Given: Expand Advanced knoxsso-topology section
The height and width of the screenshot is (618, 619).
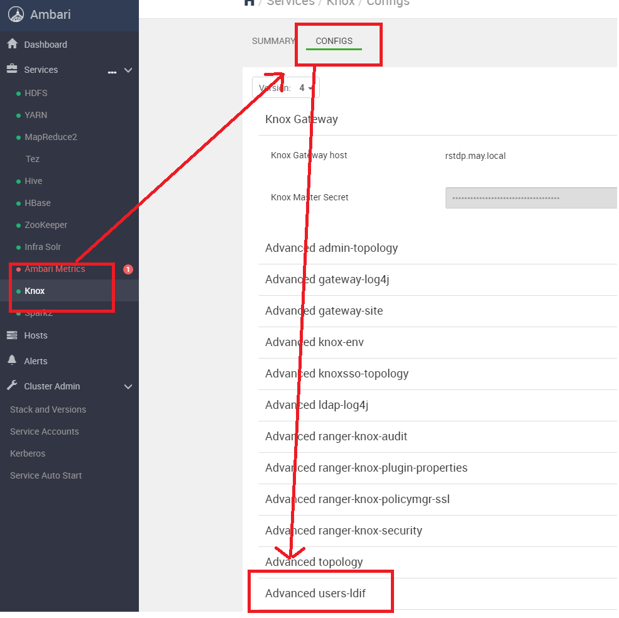Looking at the screenshot, I should [337, 374].
